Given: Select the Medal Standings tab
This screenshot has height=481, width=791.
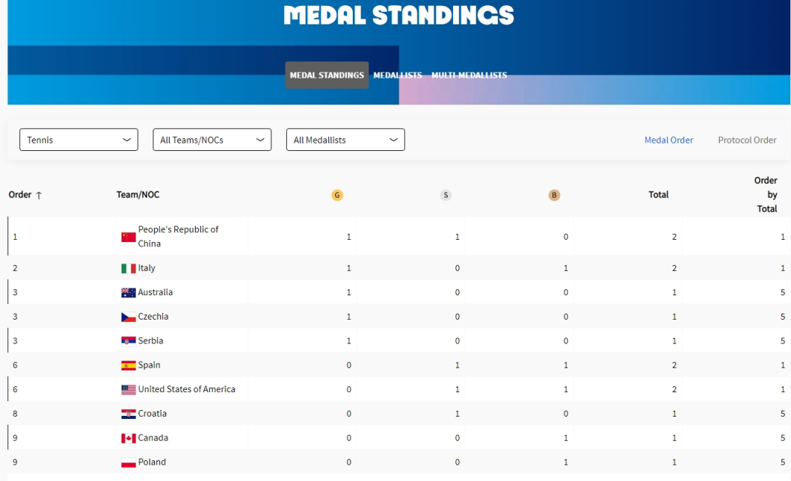Looking at the screenshot, I should click(x=327, y=75).
